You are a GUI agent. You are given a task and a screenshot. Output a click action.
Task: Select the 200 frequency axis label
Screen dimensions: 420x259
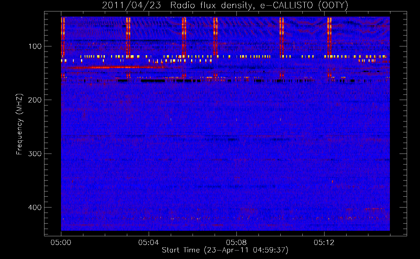click(35, 100)
